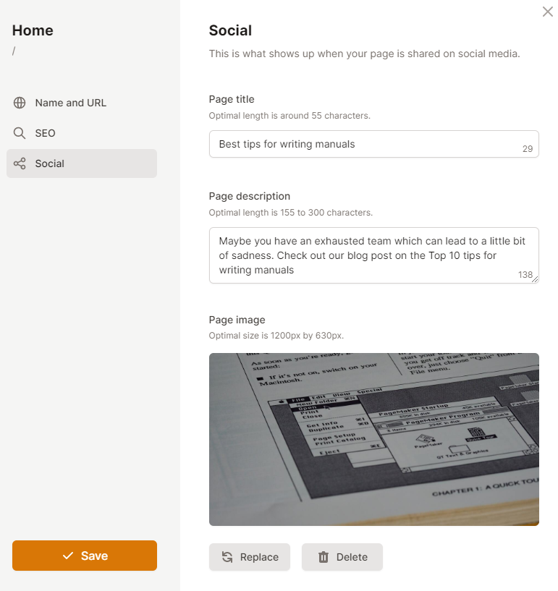Focus the Page title text field
This screenshot has width=558, height=591.
point(362,144)
